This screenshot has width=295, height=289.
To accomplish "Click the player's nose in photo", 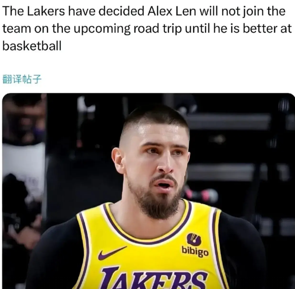I will [165, 164].
